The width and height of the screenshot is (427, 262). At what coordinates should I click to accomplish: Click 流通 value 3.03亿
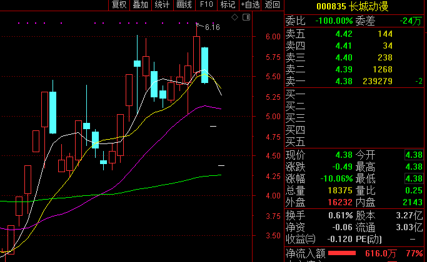[x=409, y=228]
